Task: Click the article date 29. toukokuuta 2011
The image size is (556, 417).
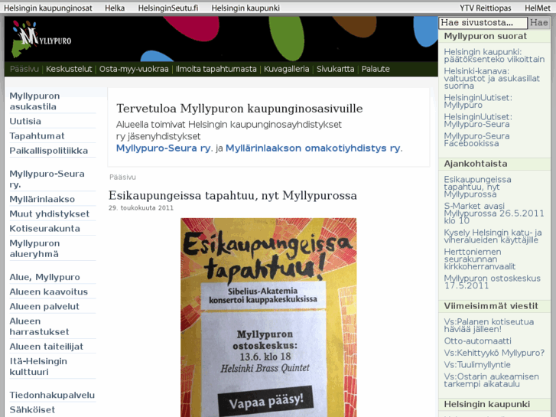Action: click(x=141, y=208)
